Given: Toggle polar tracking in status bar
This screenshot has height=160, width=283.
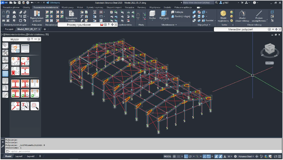Looking at the screenshot, I should 190,156.
